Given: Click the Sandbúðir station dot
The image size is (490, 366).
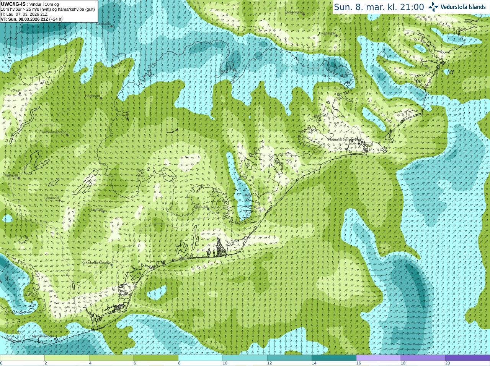Looking at the screenshot, I should pyautogui.click(x=111, y=26).
